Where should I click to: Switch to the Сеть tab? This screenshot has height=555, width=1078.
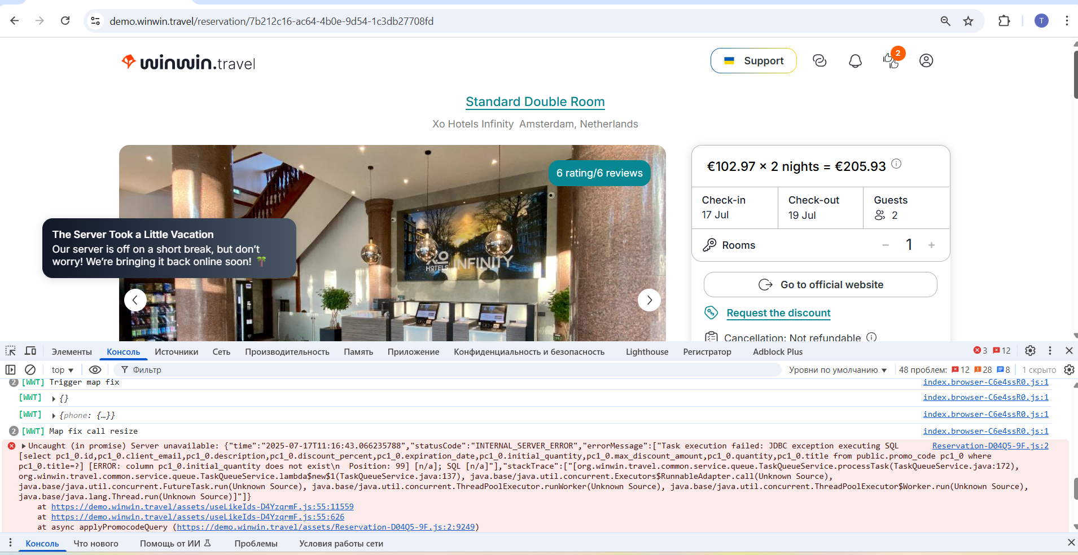(x=221, y=351)
